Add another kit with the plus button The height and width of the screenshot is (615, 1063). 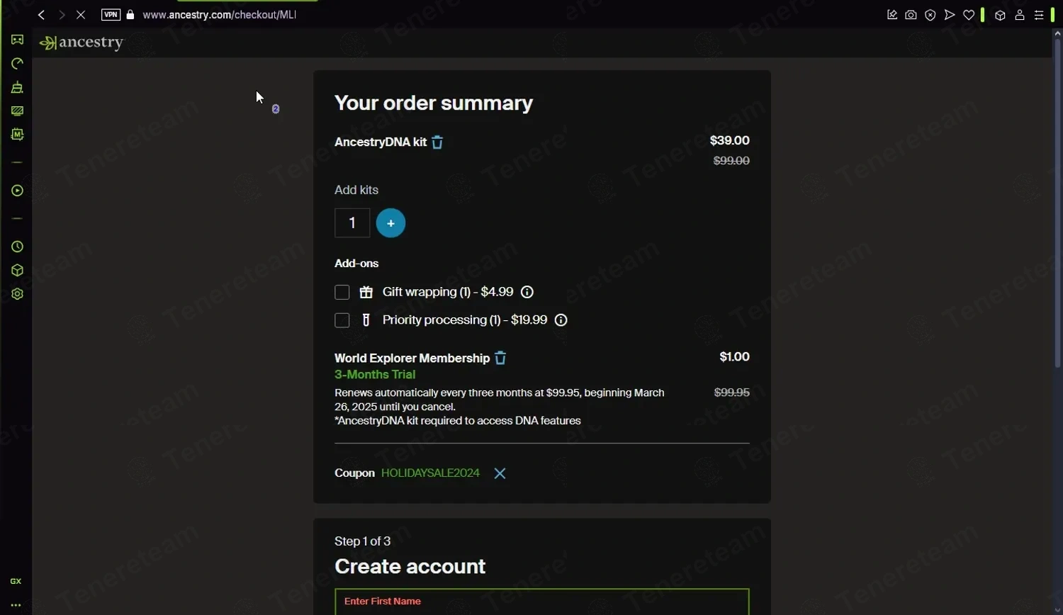[390, 223]
